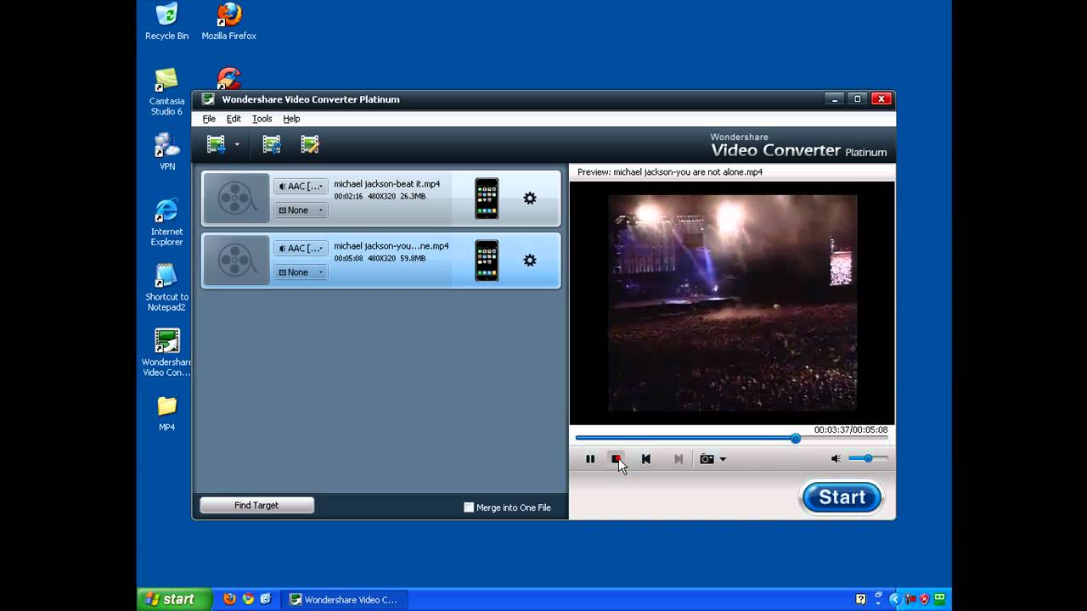Select Mozilla Firefox desktop icon

228,22
